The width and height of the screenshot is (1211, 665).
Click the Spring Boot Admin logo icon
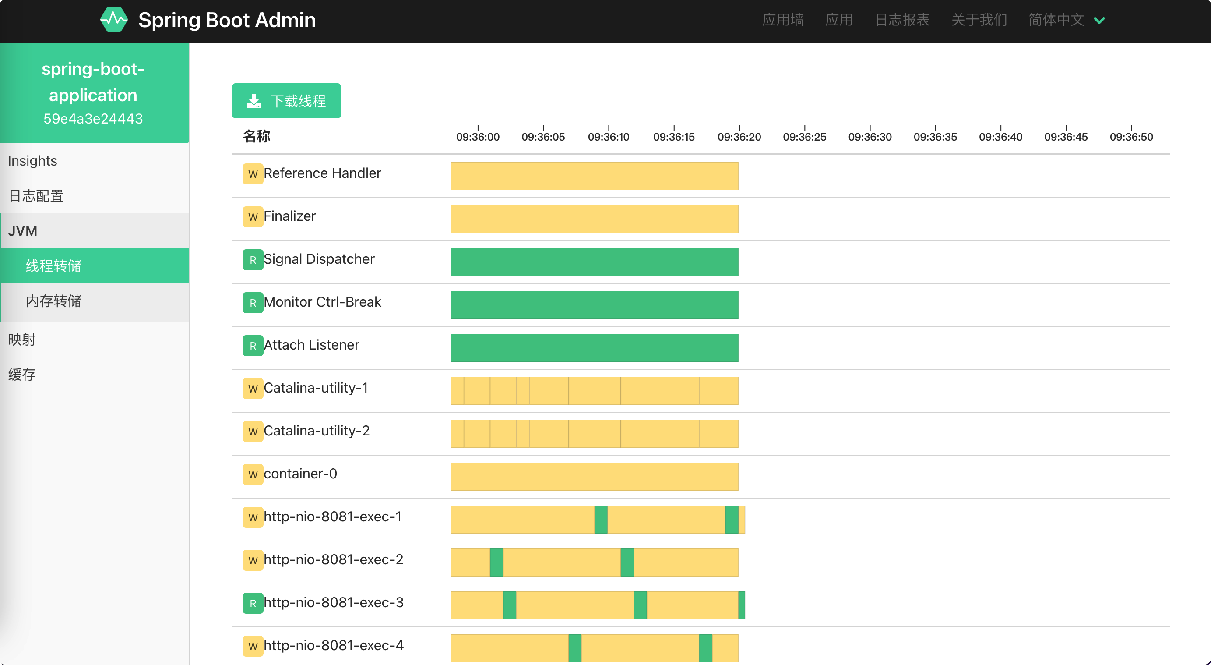[114, 20]
